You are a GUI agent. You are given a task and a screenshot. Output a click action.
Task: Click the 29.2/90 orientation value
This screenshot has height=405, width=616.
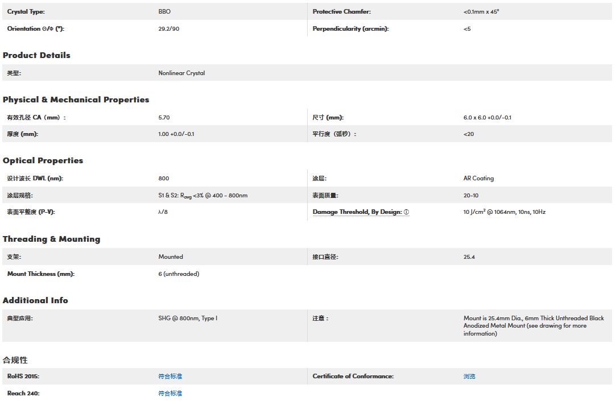pos(168,28)
